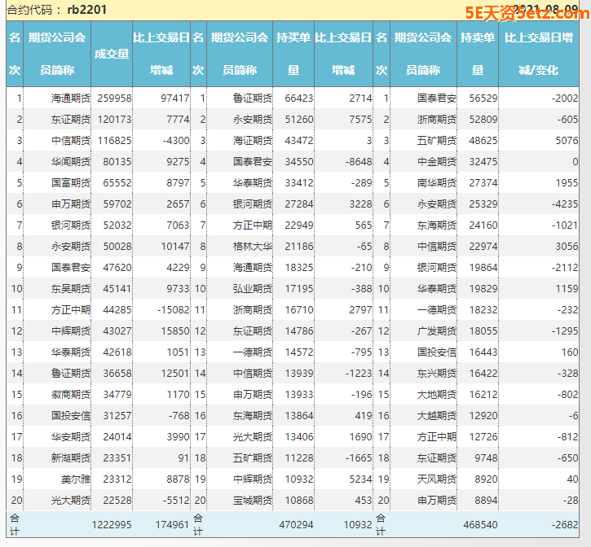The image size is (591, 547).
Task: Click the total long position 470294
Action: click(x=295, y=525)
